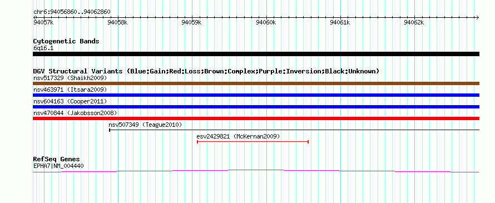Click the RefSeq Genes track title

click(x=57, y=159)
